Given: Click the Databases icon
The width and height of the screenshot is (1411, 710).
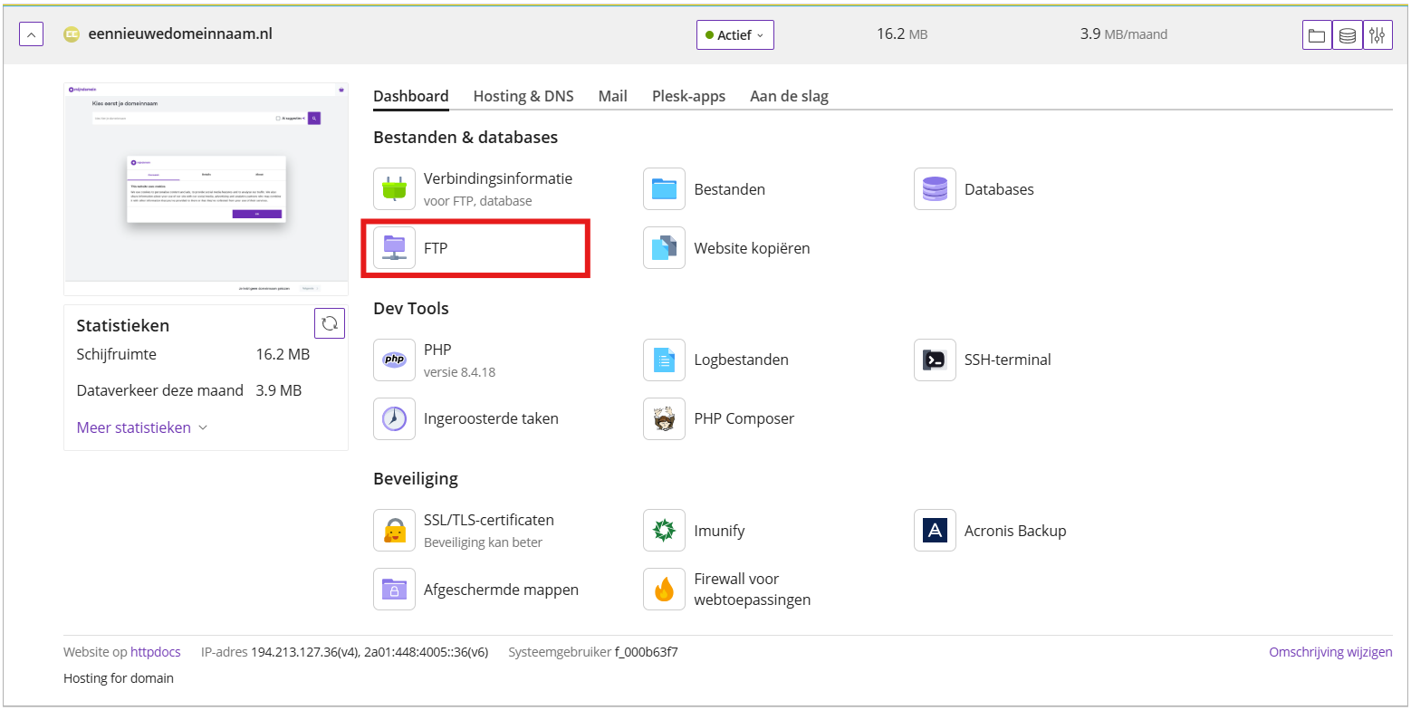Looking at the screenshot, I should coord(935,189).
